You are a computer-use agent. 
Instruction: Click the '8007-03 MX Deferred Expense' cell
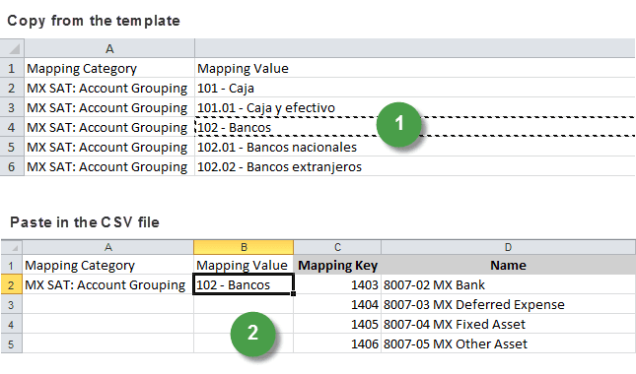coord(508,304)
